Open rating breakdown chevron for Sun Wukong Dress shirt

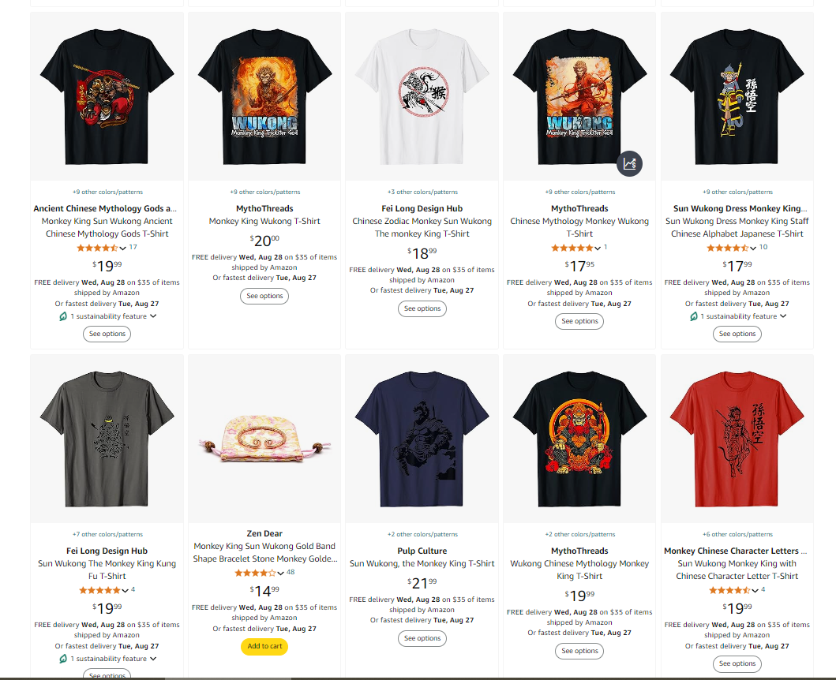point(753,248)
